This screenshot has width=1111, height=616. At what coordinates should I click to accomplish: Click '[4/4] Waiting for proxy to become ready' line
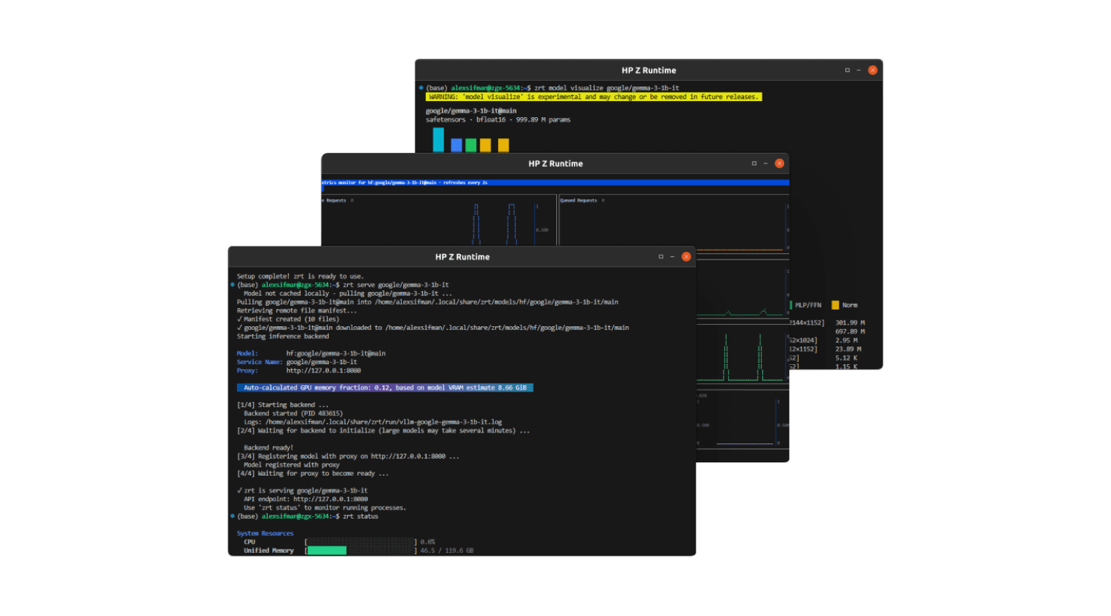click(313, 474)
